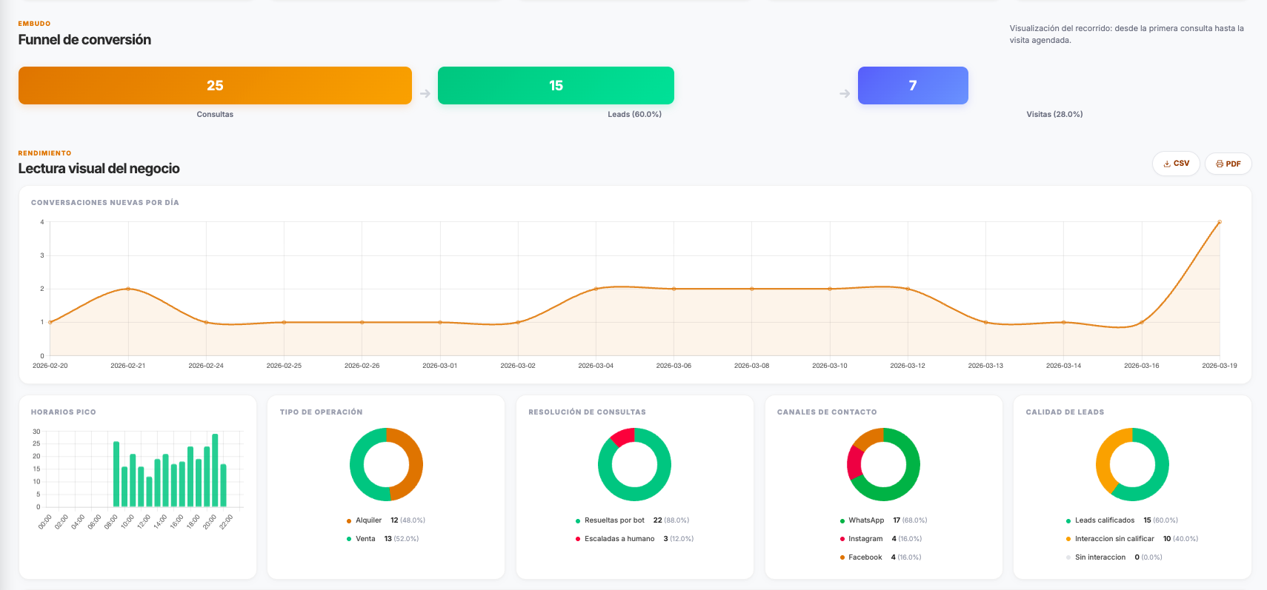Click the printer icon on the PDF button
1267x590 pixels.
(1220, 164)
